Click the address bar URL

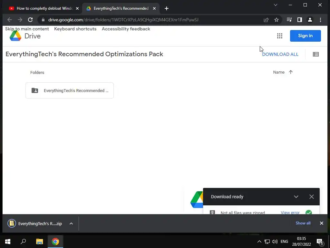click(x=123, y=20)
